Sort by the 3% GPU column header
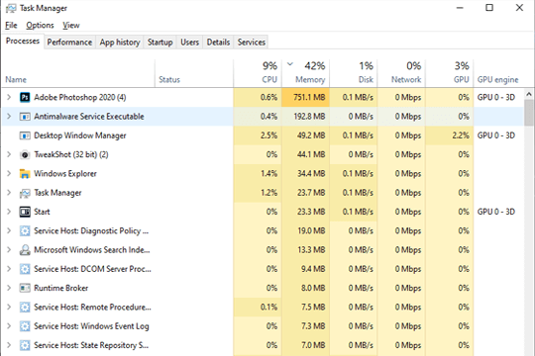Image resolution: width=535 pixels, height=356 pixels. click(x=450, y=73)
